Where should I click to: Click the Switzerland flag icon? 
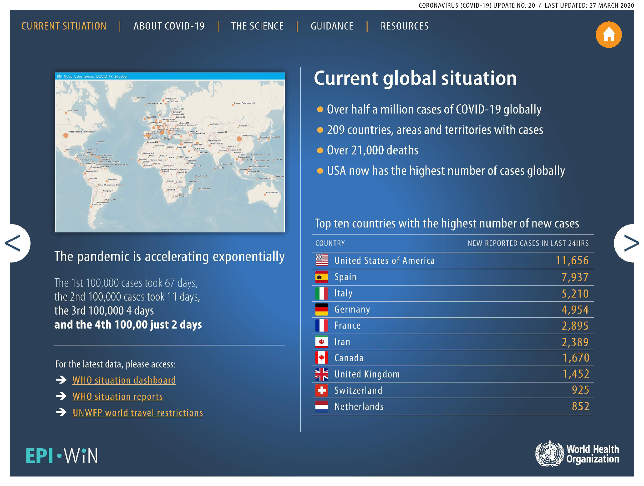coord(321,390)
